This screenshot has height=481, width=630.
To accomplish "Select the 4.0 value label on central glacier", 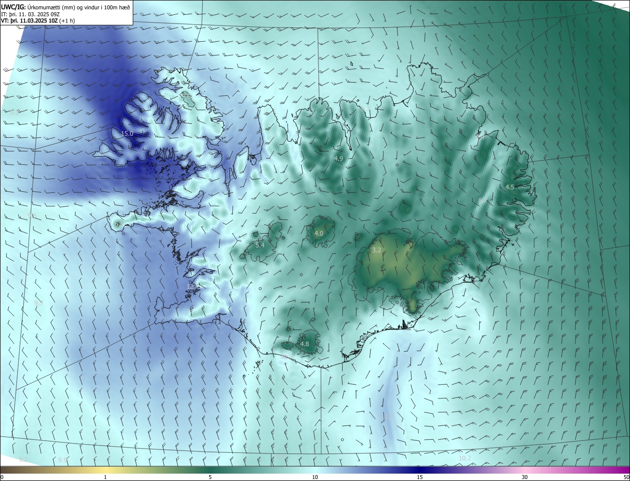I will (x=319, y=233).
